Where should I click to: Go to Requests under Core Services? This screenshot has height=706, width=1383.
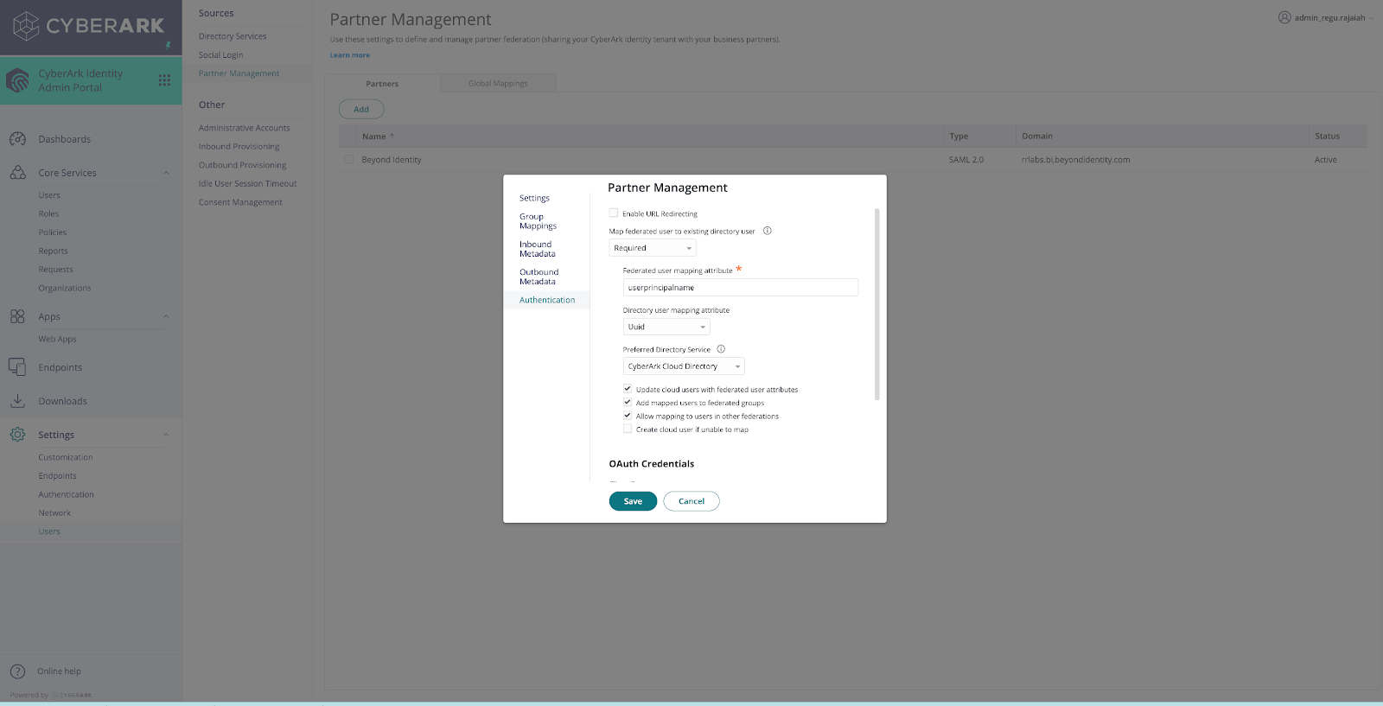pyautogui.click(x=55, y=270)
